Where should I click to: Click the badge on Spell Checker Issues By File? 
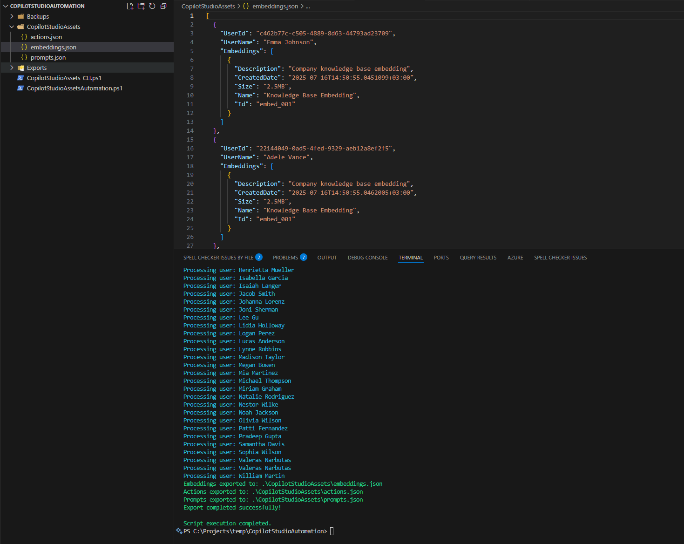(259, 257)
